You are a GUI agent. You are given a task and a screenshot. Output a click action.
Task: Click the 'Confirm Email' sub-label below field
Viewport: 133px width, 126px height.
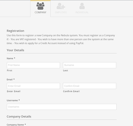tap(71, 91)
